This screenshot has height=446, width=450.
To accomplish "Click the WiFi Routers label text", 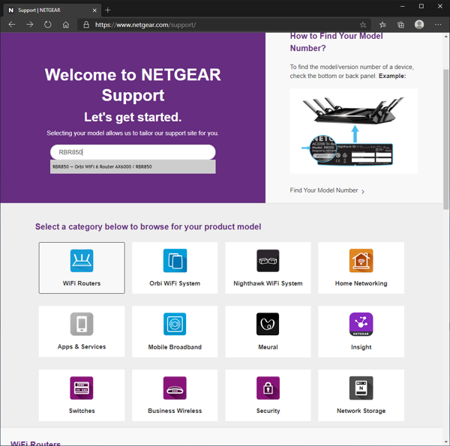I will click(82, 283).
